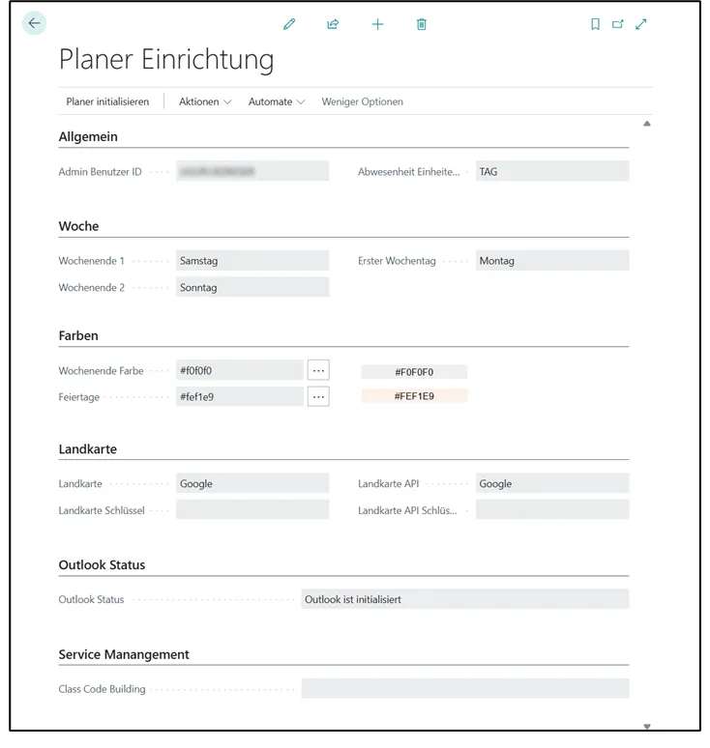Click the Wochenende 1 field showing Samstag
710x748 pixels.
[252, 261]
